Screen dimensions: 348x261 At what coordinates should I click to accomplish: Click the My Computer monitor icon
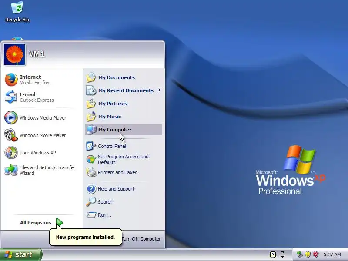[91, 130]
